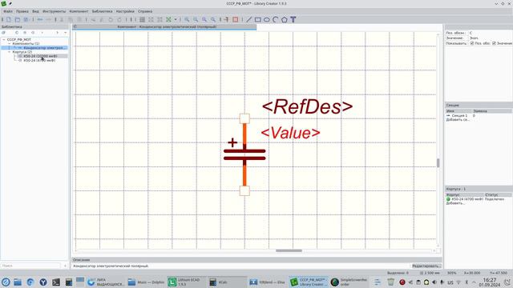Click the red square toolbar icon
The image size is (513, 288).
point(235,19)
